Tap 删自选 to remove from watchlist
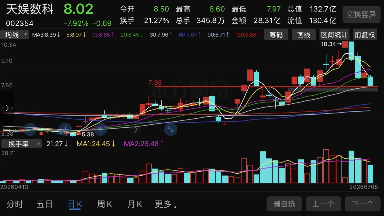 [x=284, y=204]
